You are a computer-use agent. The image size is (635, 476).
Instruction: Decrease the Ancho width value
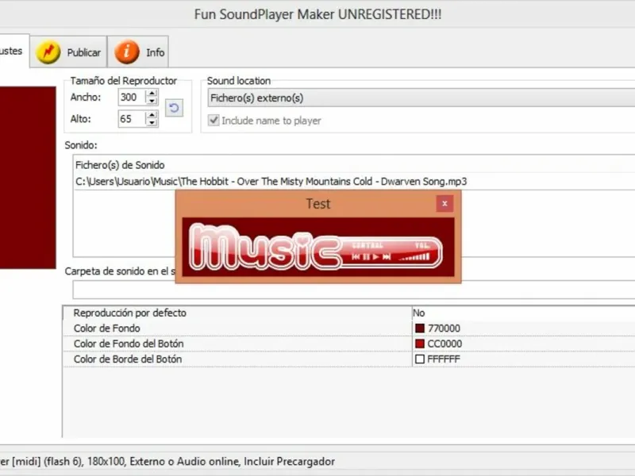152,101
